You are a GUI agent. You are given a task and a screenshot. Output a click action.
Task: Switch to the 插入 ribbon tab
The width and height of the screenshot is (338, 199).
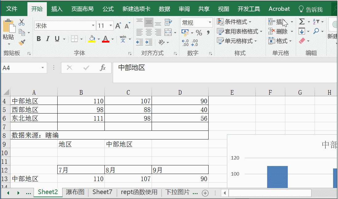(x=57, y=9)
